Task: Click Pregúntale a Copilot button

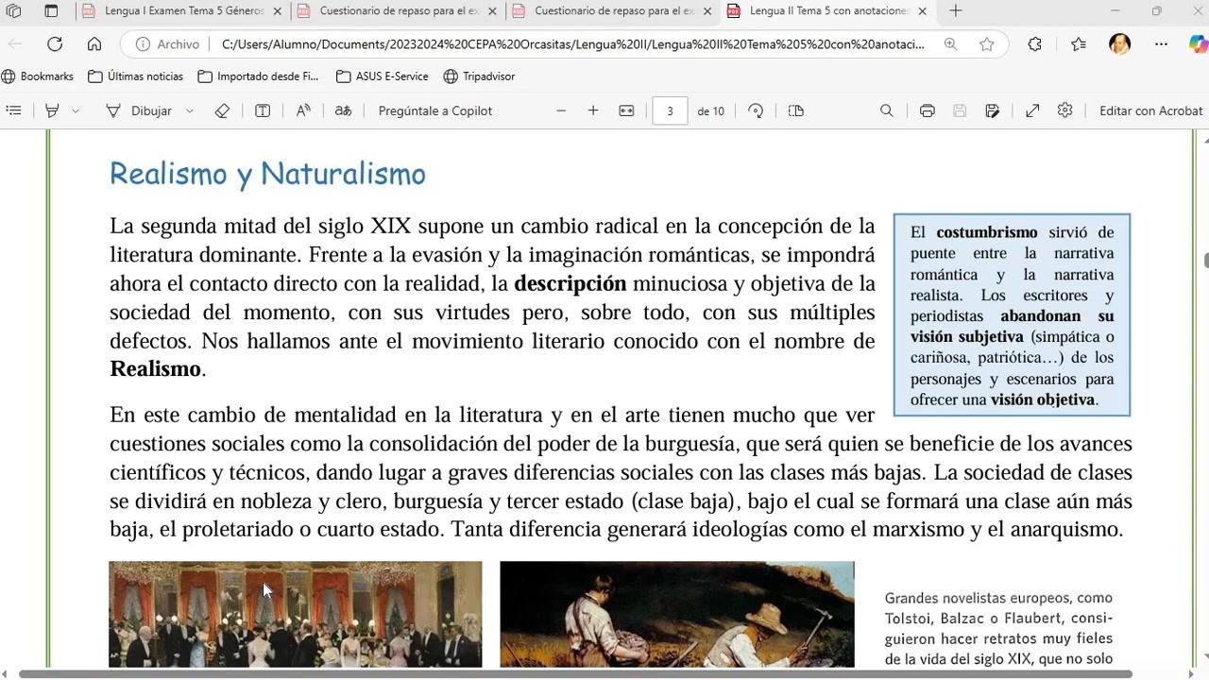Action: (x=434, y=110)
